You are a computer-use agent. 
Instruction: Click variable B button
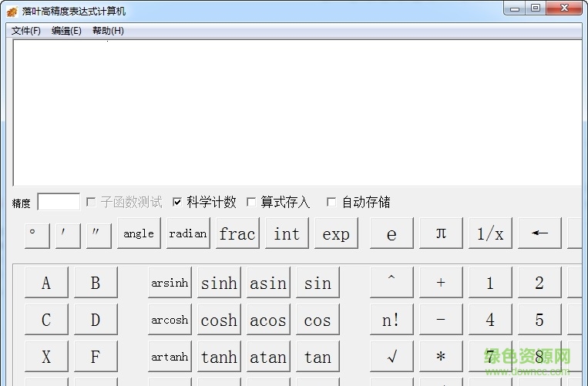point(96,282)
